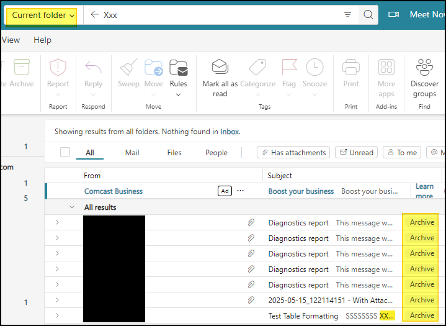Open the Help ribbon tab
The height and width of the screenshot is (326, 446).
coord(42,40)
